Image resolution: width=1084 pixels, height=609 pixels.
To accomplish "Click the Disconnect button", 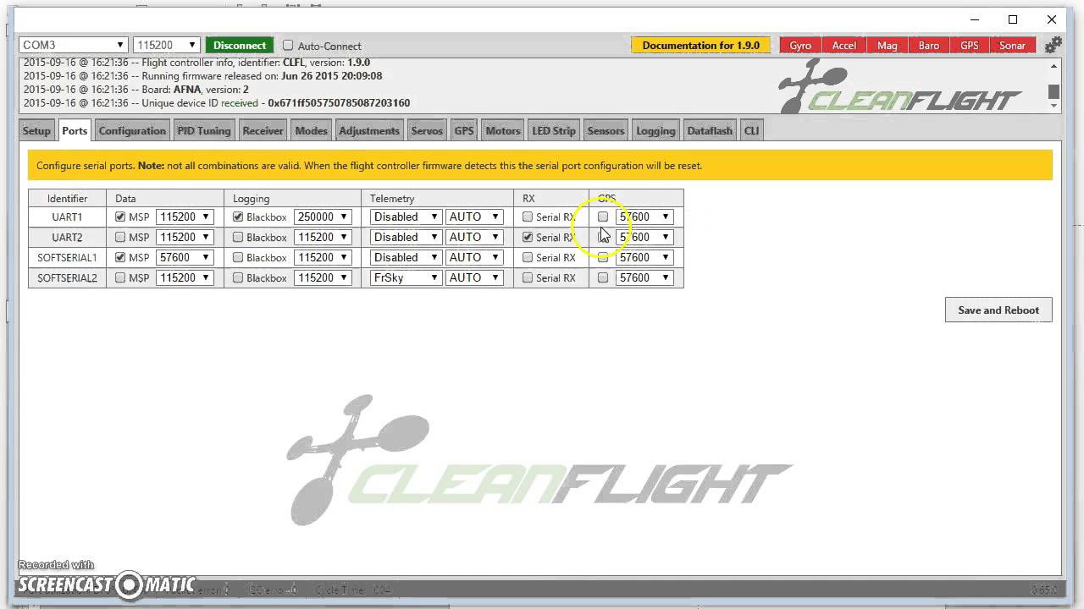I will click(x=240, y=46).
